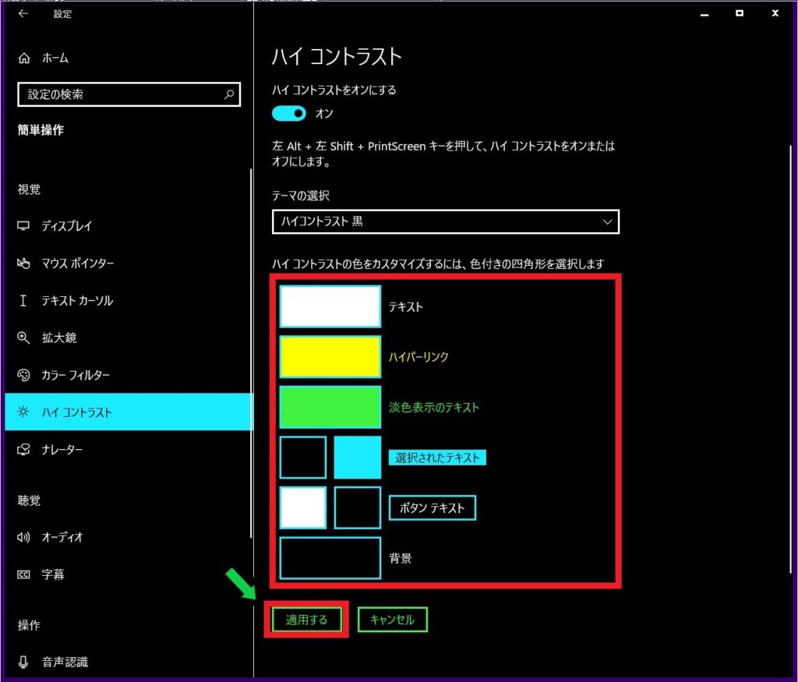Click the CC icon beside 字幕
This screenshot has height=682, width=798.
point(23,574)
